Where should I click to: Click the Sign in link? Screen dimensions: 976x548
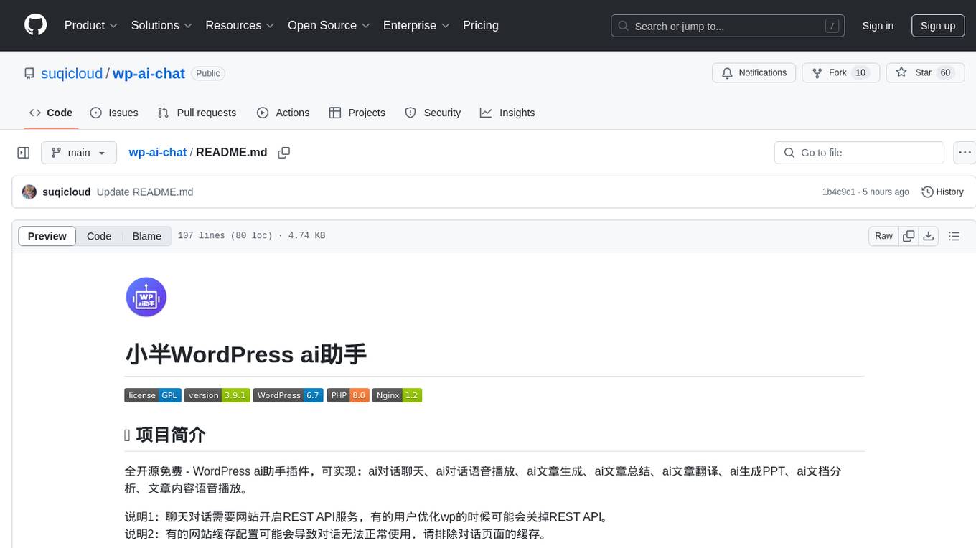pyautogui.click(x=878, y=26)
